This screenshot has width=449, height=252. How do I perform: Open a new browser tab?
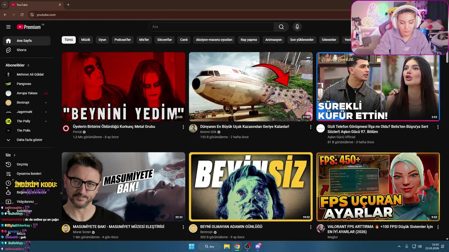point(68,5)
